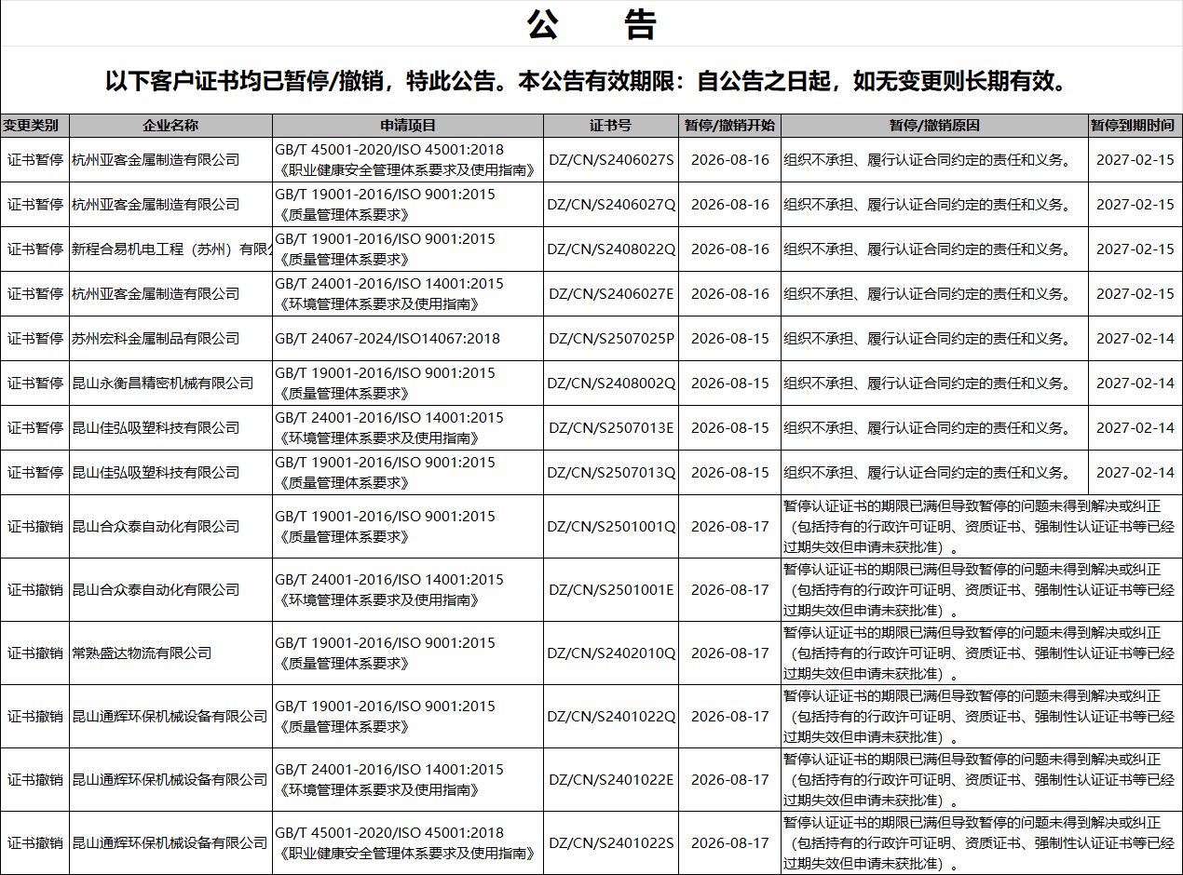Click 昆山佳弘吸塑科技有限公司 in the S2507013E row
The image size is (1183, 875).
156,427
